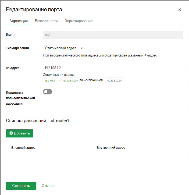Click the Добавить button
The image size is (189, 195).
[x=20, y=133]
